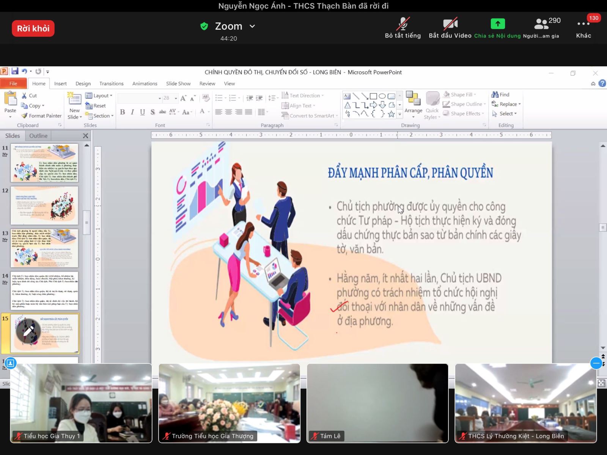Click the Replace button in Editing group
The height and width of the screenshot is (455, 607).
506,104
